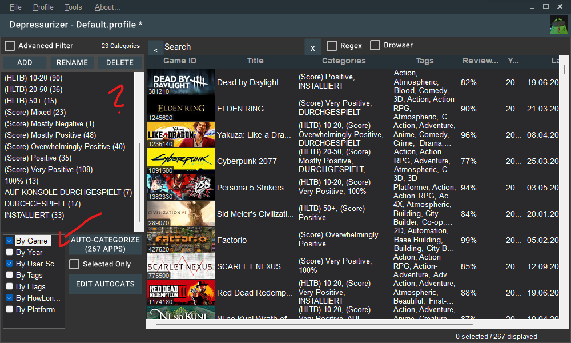
Task: Toggle the Regex checkbox
Action: coord(331,46)
